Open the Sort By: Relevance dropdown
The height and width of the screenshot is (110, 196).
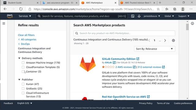point(154,49)
